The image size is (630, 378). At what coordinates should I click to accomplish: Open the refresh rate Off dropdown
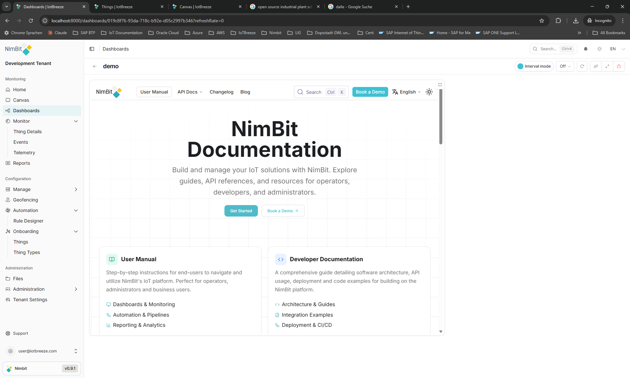tap(565, 66)
